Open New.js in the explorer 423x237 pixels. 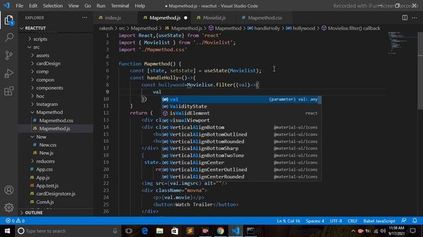46,153
